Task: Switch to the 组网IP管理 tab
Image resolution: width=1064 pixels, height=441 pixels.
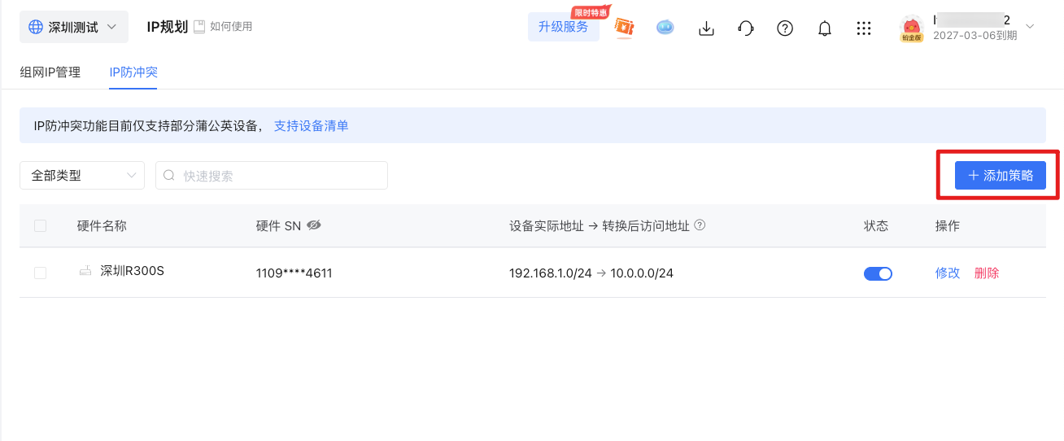Action: pyautogui.click(x=50, y=72)
